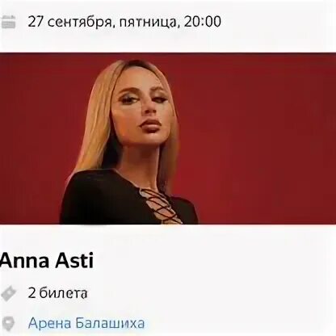The width and height of the screenshot is (336, 336).
Task: Click the ticket icon next to 2 билета
Action: click(8, 293)
